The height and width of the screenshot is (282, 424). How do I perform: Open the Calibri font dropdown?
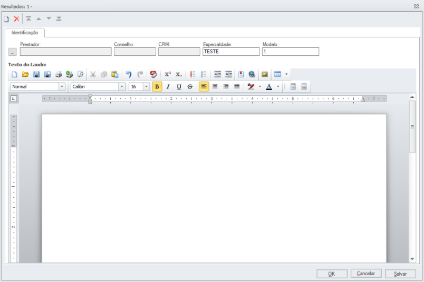pyautogui.click(x=122, y=87)
